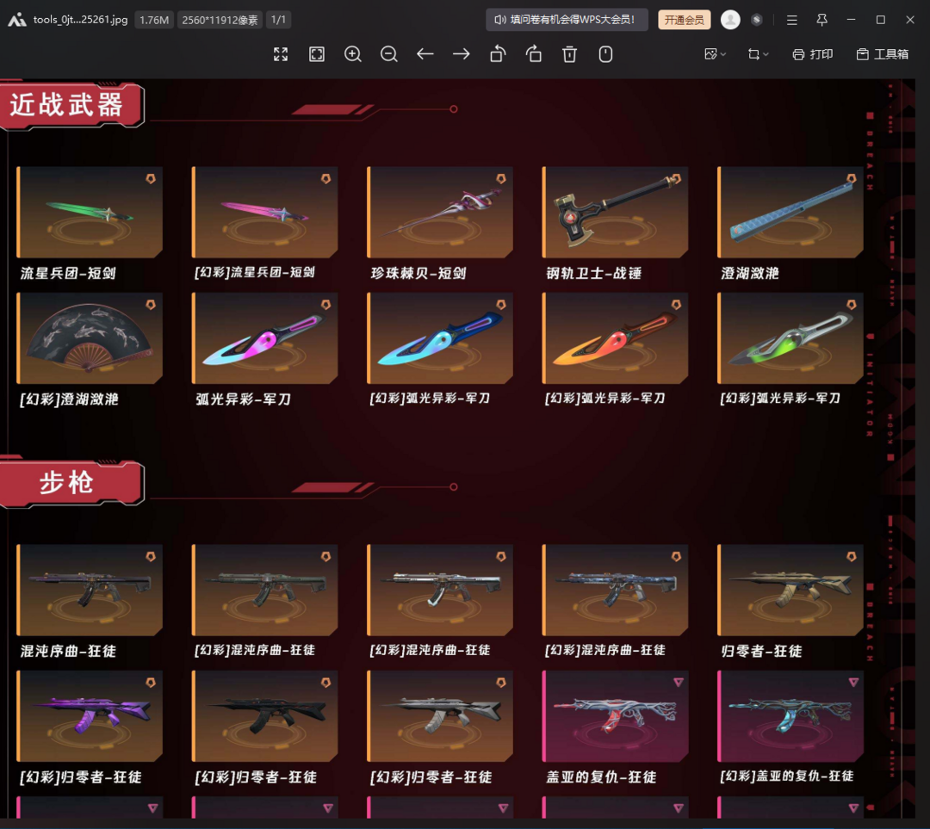The width and height of the screenshot is (930, 829).
Task: Click the 近战武器 section header
Action: tap(71, 105)
